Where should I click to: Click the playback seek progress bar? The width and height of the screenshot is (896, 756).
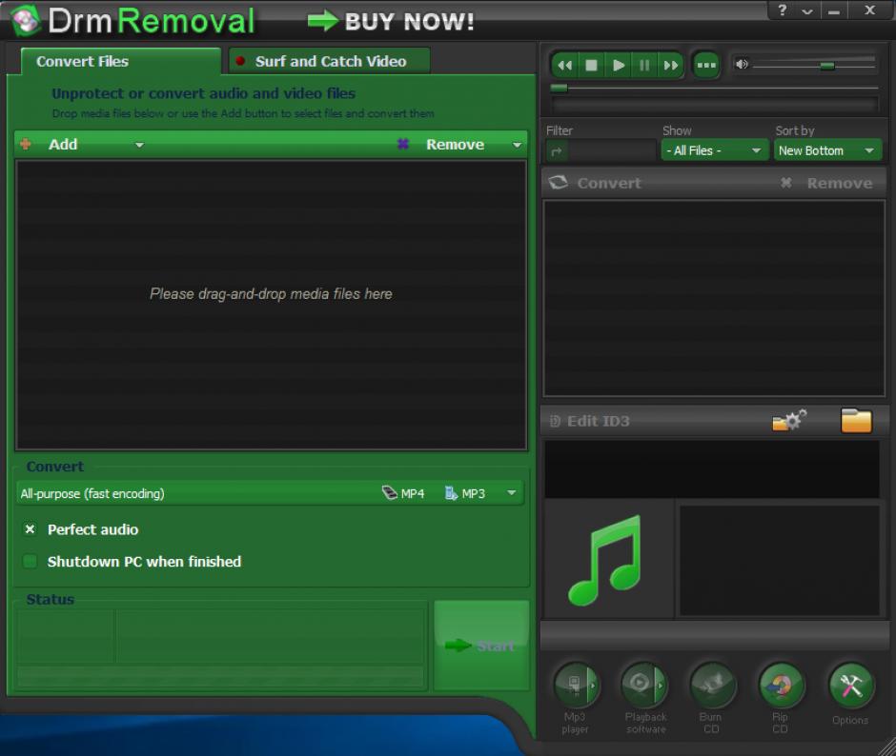click(x=714, y=88)
